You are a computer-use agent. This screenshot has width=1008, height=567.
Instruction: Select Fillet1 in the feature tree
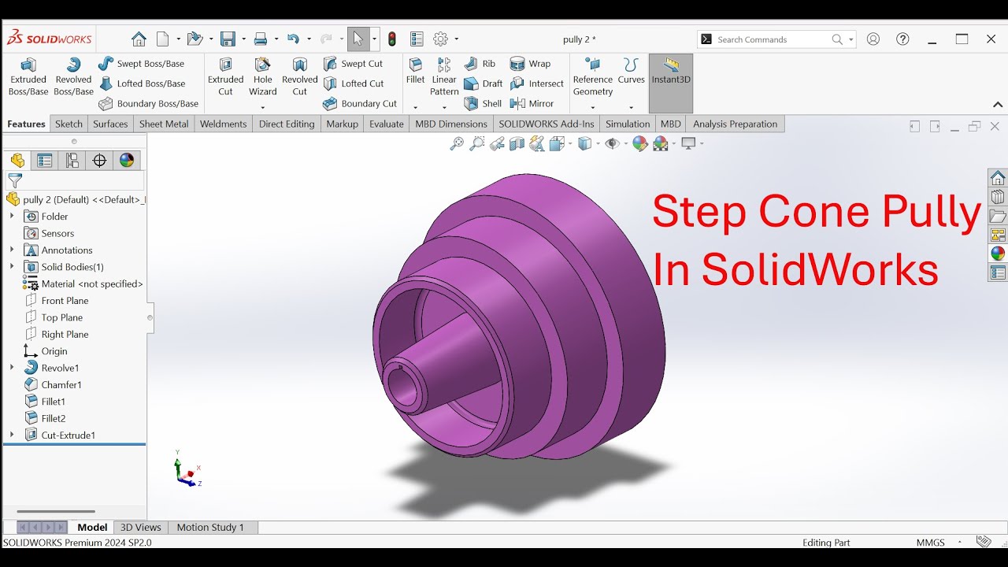click(45, 402)
